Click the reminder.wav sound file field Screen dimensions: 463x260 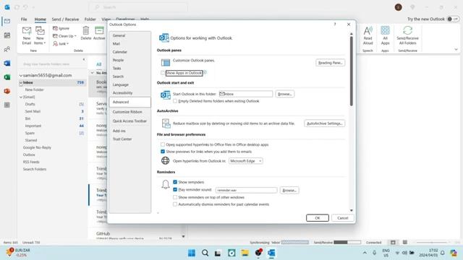pyautogui.click(x=246, y=191)
